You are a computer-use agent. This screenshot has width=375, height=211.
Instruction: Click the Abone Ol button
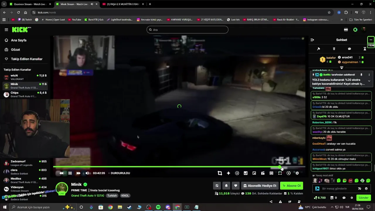point(292,186)
